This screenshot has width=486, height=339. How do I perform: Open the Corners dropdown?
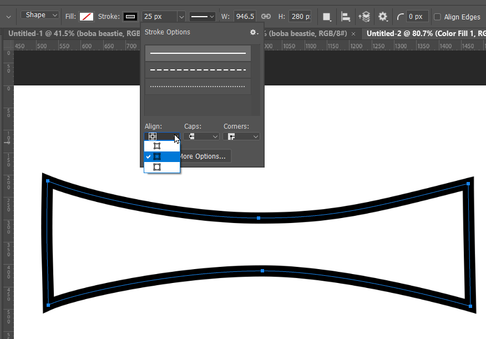[x=241, y=136]
